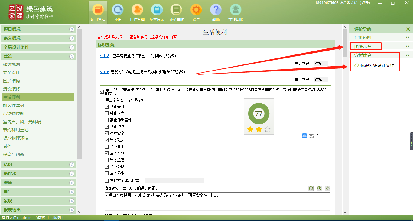
Task: Open 用户管理 user management icon
Action: coord(137,13)
